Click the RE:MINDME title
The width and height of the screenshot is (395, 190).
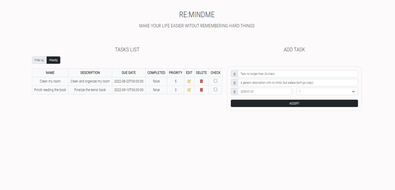click(x=197, y=15)
